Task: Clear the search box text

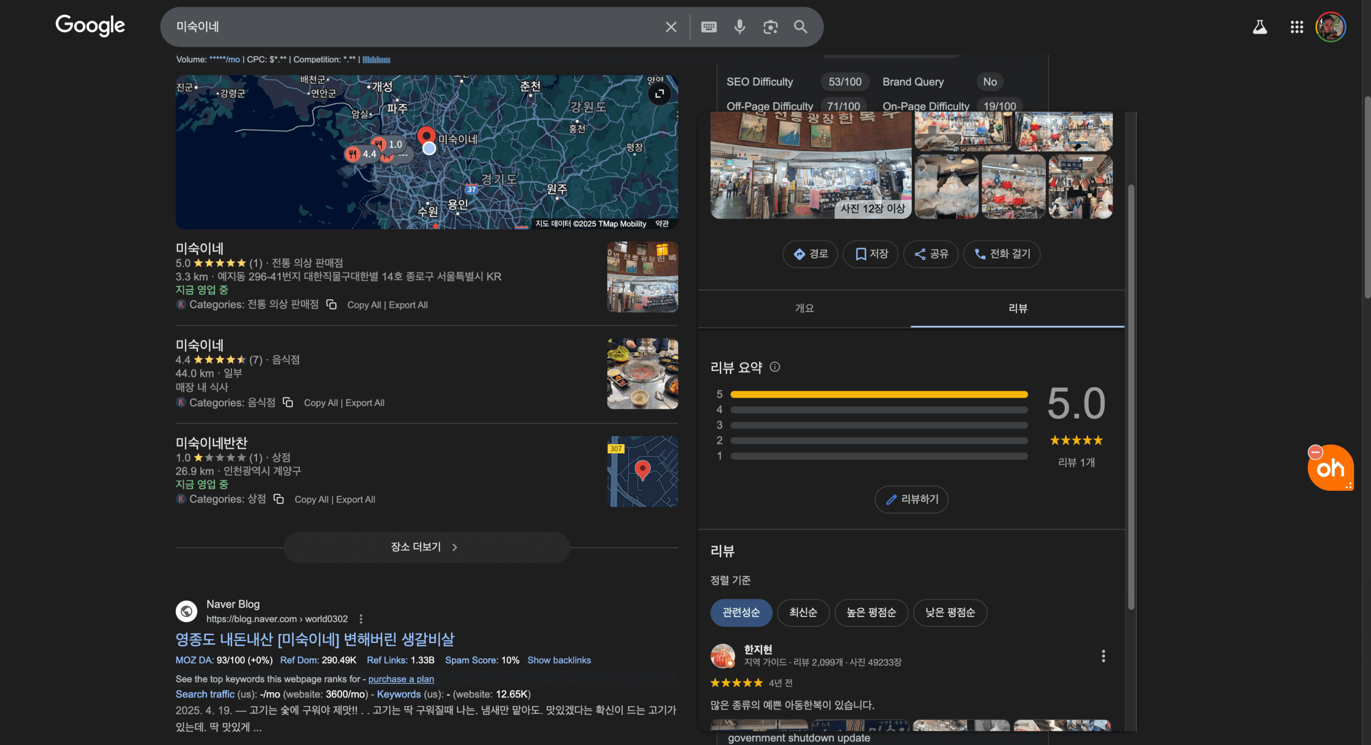Action: pyautogui.click(x=671, y=27)
